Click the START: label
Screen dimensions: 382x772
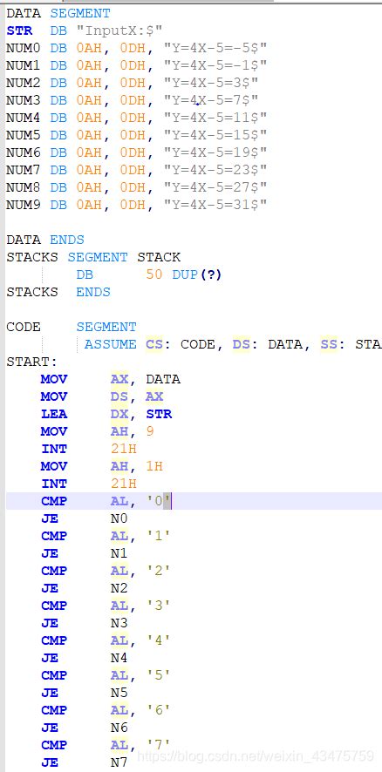pos(32,362)
